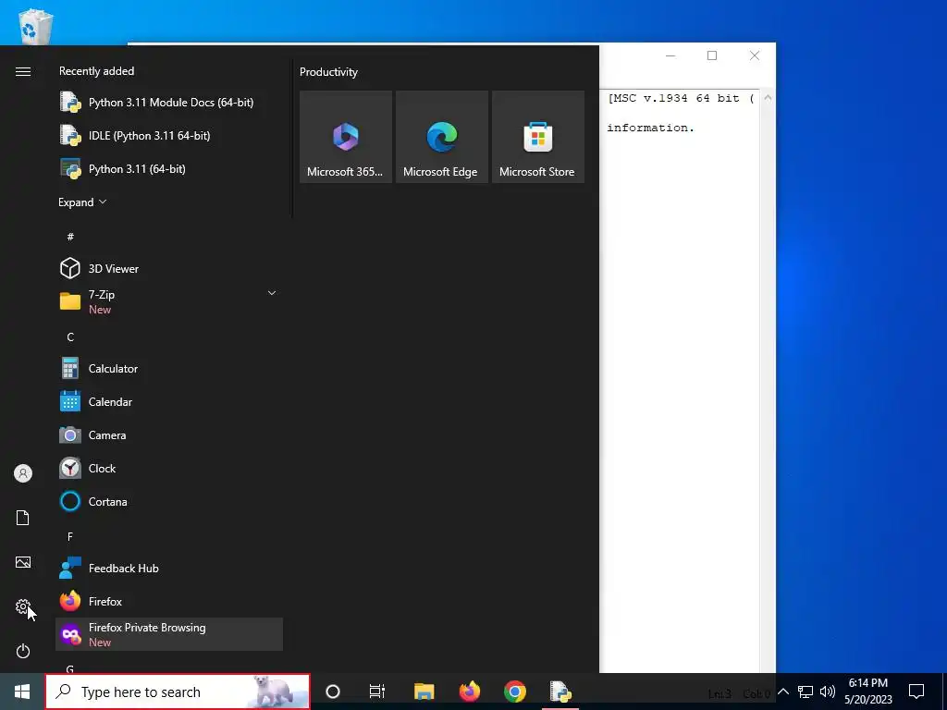Launch the Camera app
This screenshot has height=710, width=947.
tap(169, 435)
